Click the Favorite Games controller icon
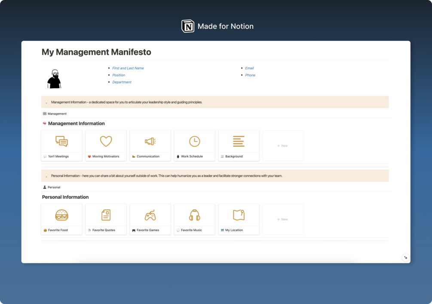432x304 pixels. coord(150,215)
